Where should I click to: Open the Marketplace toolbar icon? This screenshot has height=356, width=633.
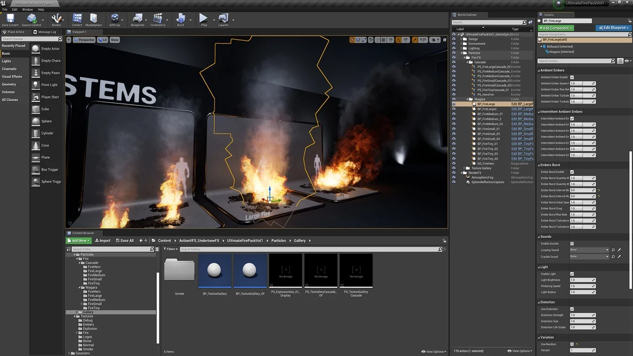point(93,19)
